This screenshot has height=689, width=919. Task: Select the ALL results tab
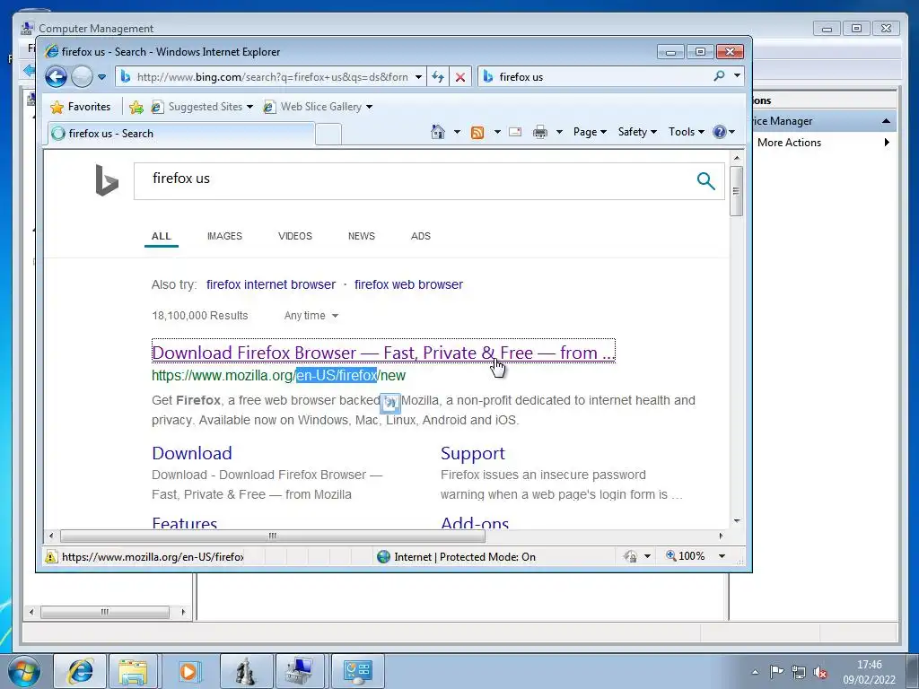click(162, 236)
